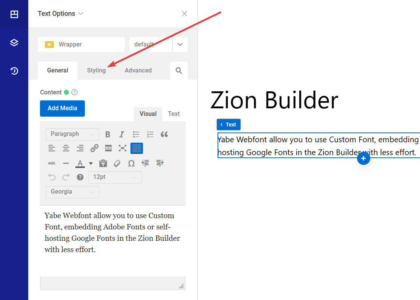Open the add elements grid icon

pos(14,14)
